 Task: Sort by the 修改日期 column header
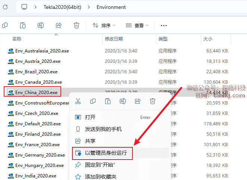[x=114, y=39]
